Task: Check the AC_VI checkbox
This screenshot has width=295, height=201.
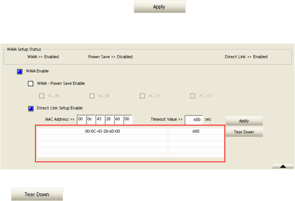Action: click(142, 96)
